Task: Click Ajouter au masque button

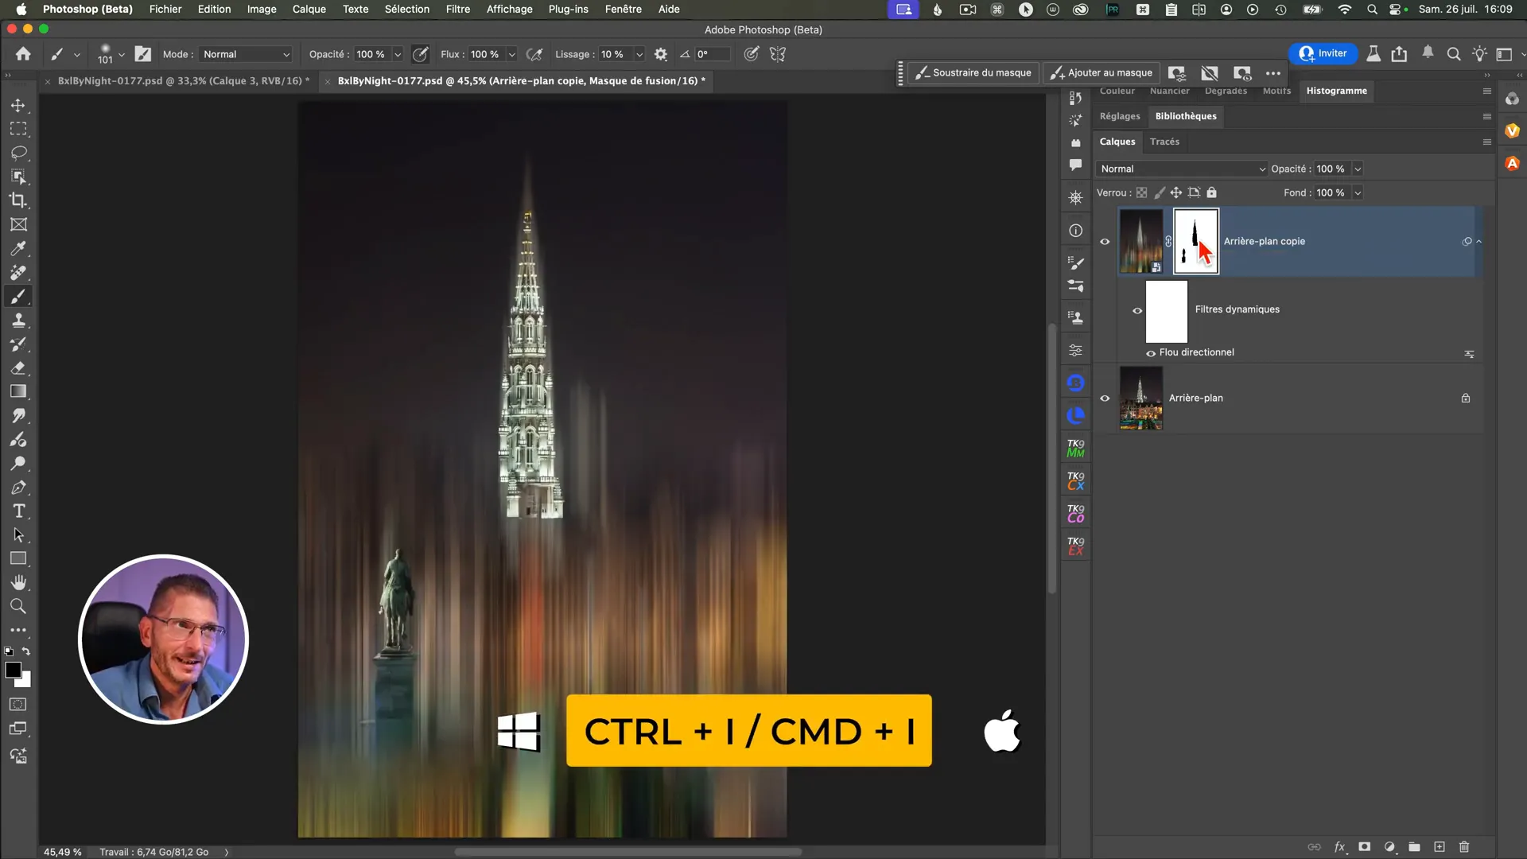Action: point(1102,72)
